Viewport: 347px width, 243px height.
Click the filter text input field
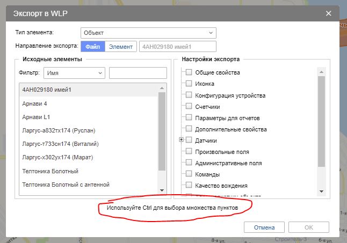tap(138, 72)
